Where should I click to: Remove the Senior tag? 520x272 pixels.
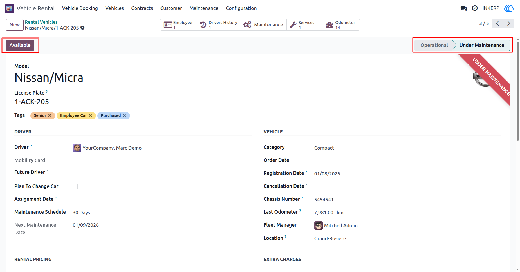pyautogui.click(x=50, y=115)
